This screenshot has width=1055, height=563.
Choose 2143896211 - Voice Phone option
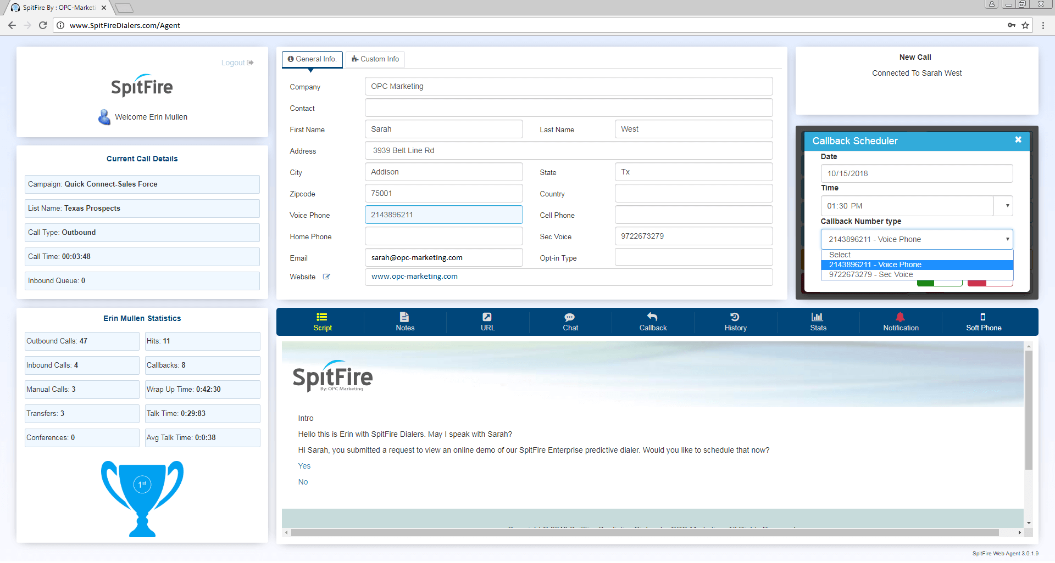click(x=917, y=265)
